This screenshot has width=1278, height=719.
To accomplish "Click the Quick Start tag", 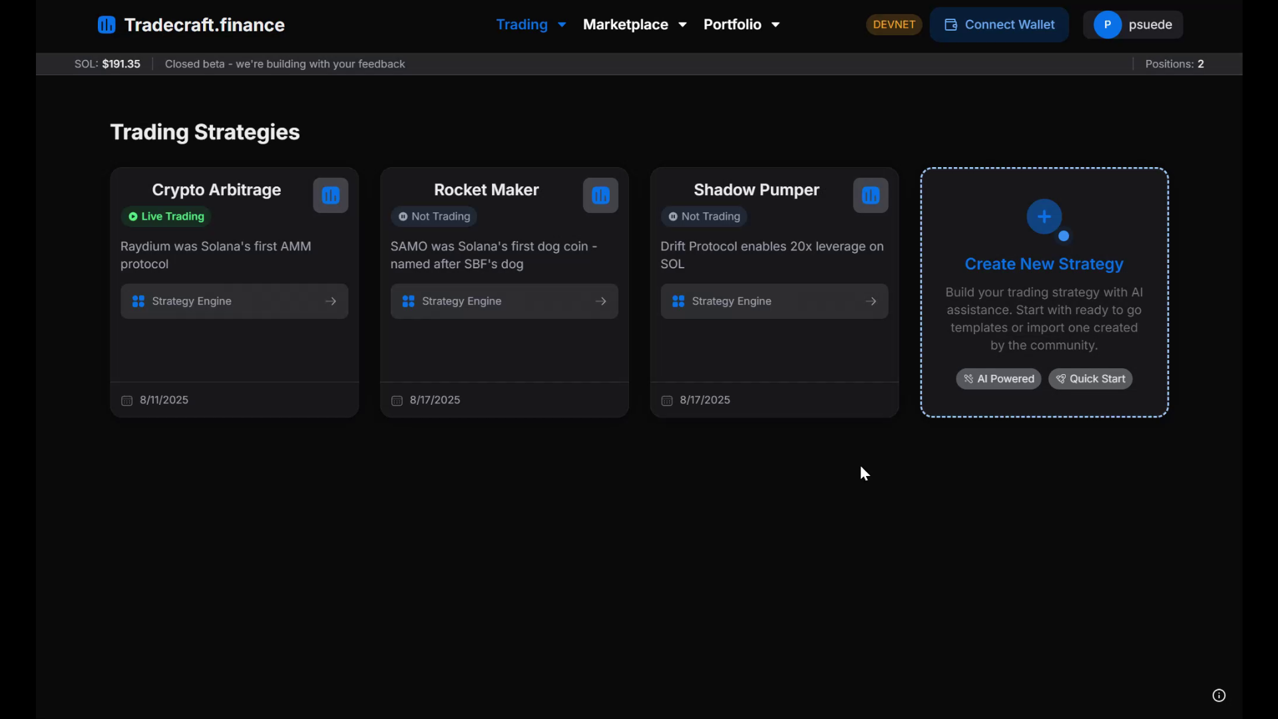I will pyautogui.click(x=1090, y=379).
